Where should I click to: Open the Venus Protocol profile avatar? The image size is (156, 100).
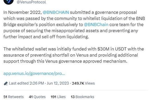(x=9, y=2)
